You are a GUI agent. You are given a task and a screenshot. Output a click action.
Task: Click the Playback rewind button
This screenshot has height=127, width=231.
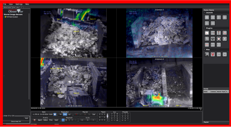69,120
